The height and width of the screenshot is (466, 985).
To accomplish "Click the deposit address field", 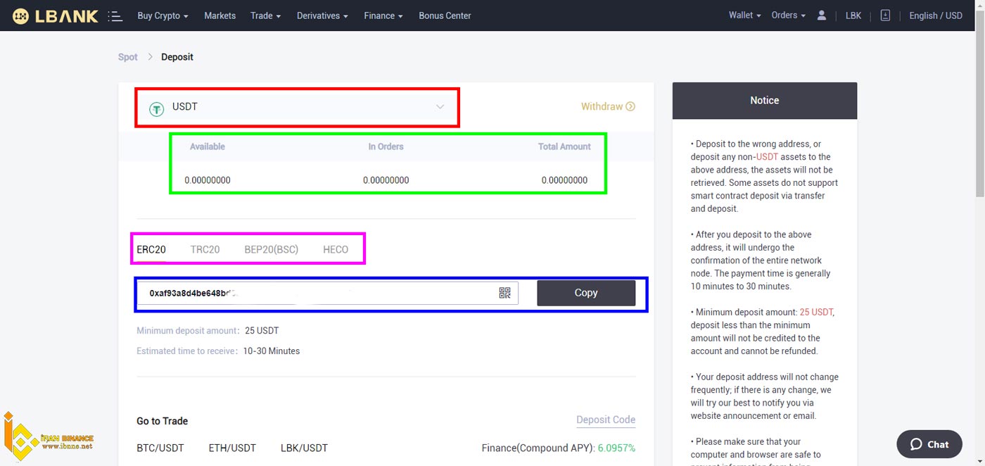I will 328,293.
